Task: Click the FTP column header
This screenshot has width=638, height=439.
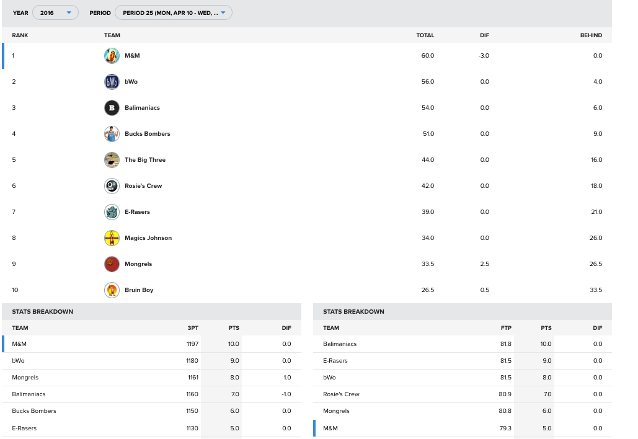Action: tap(506, 328)
